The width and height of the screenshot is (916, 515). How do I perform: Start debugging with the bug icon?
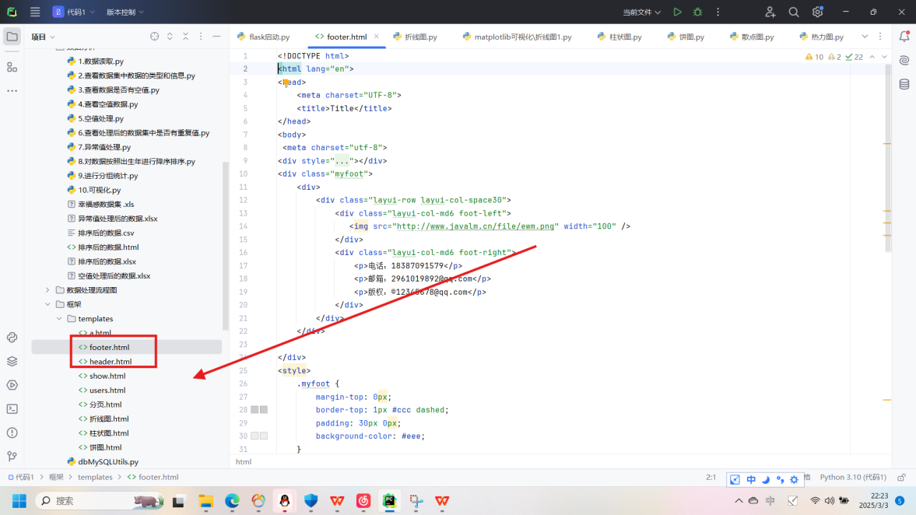[x=697, y=12]
